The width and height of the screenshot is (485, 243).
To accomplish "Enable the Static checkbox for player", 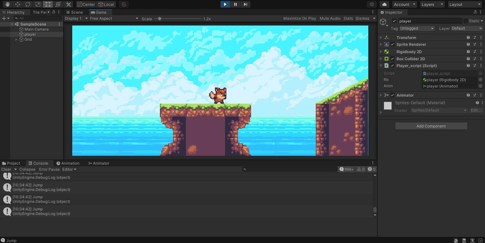I will pyautogui.click(x=466, y=21).
